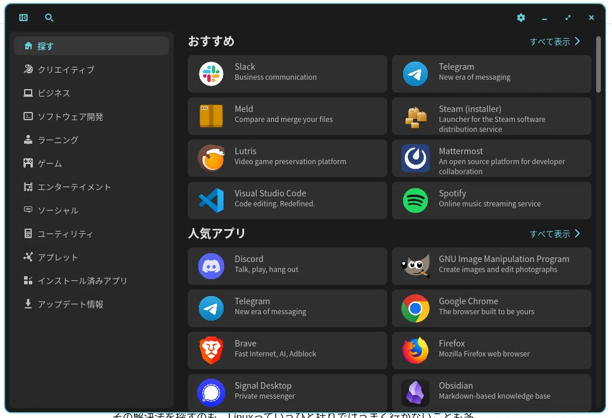The width and height of the screenshot is (612, 418).
Task: Open the ソーシャル category
Action: click(92, 210)
